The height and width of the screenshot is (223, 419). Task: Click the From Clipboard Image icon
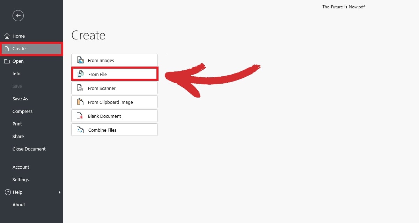click(80, 102)
